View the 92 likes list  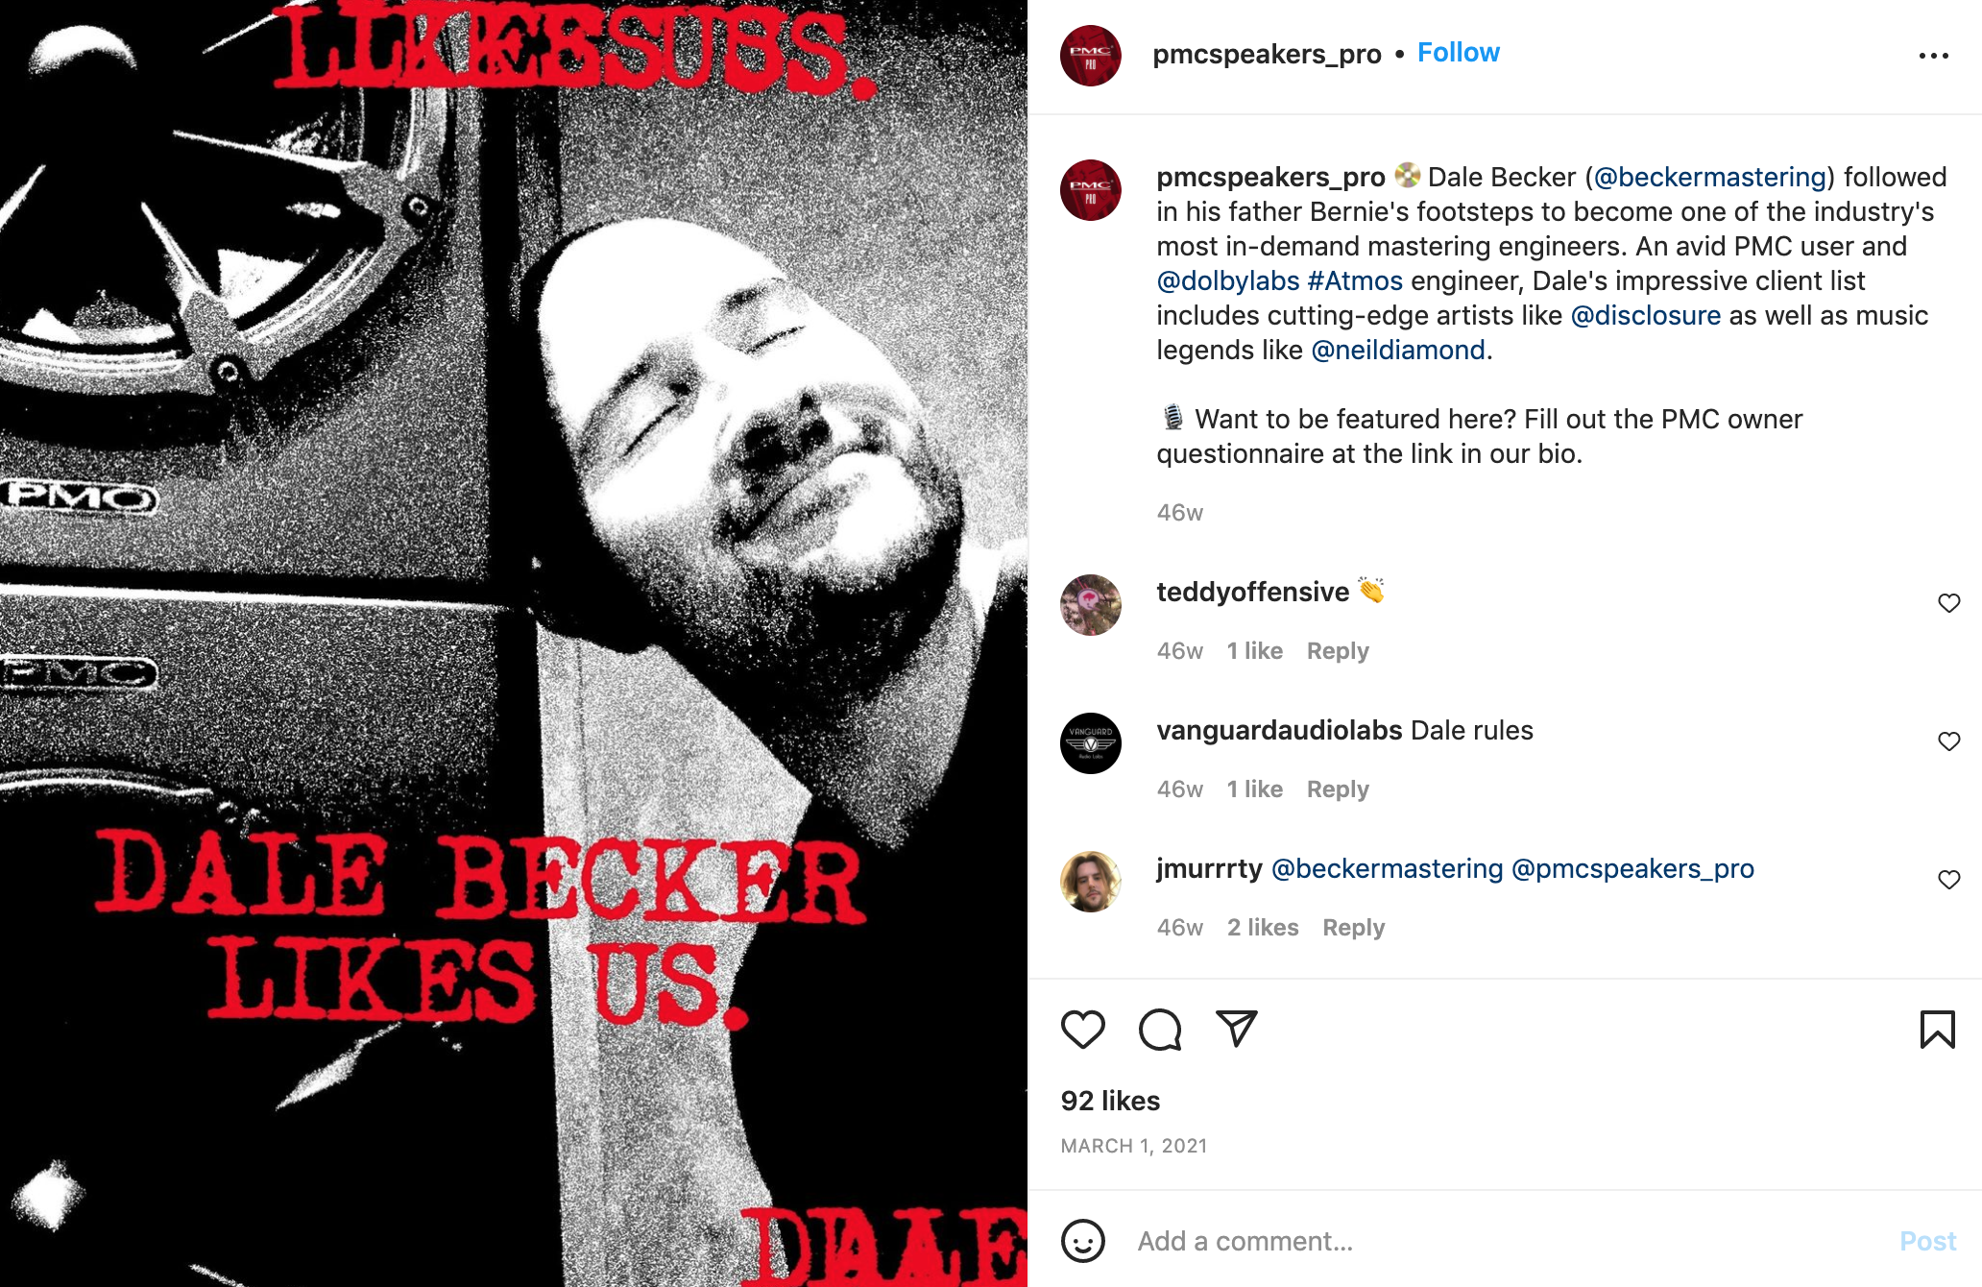(x=1110, y=1101)
